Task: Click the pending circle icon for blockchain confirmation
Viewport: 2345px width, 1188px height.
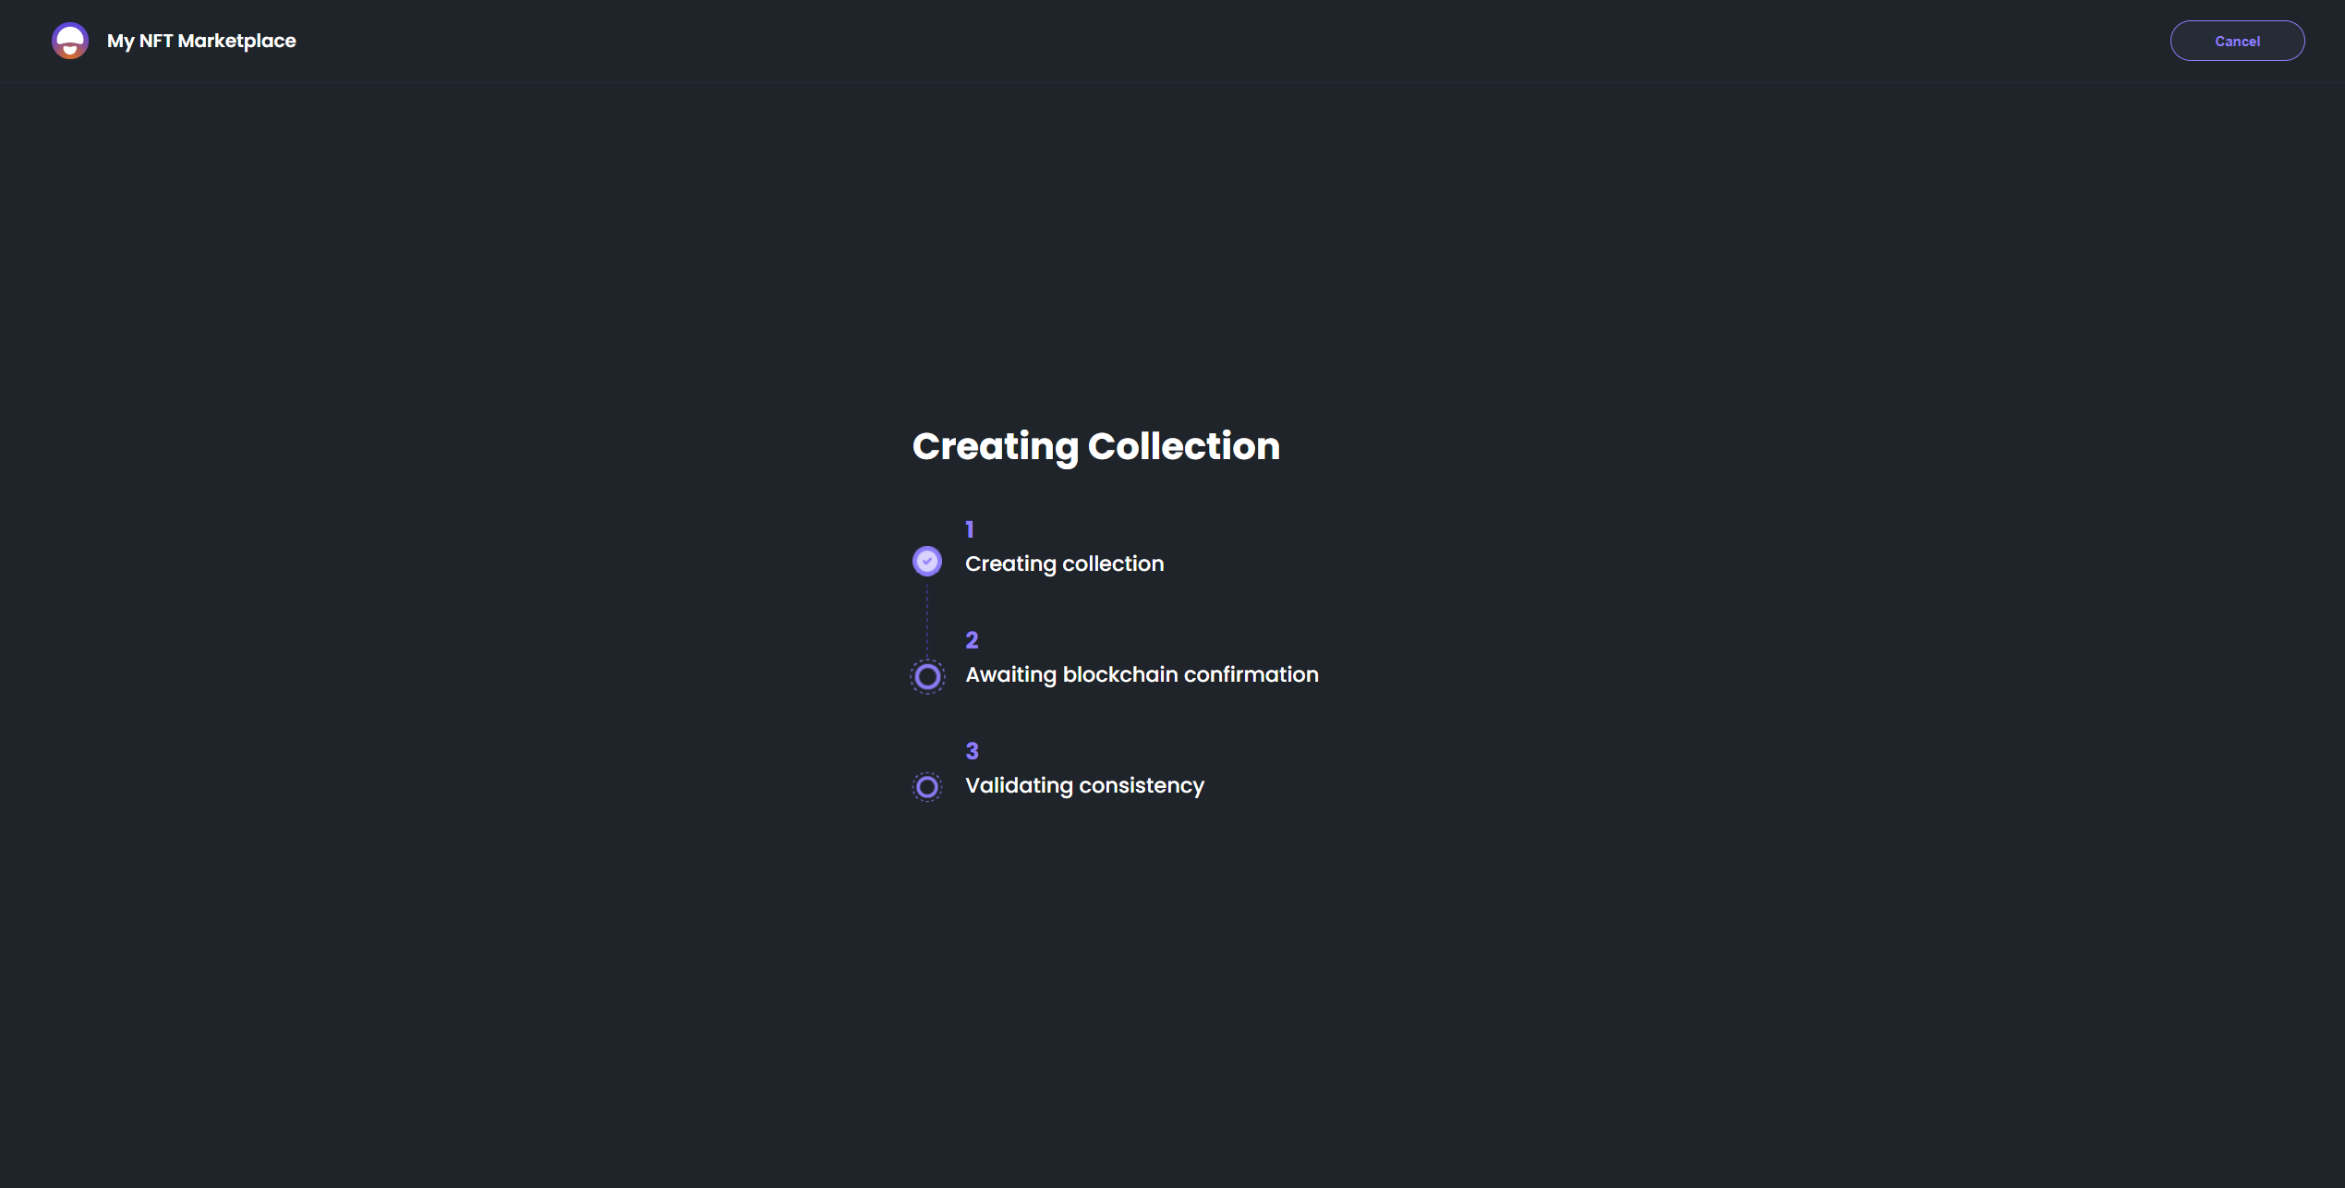Action: click(927, 676)
